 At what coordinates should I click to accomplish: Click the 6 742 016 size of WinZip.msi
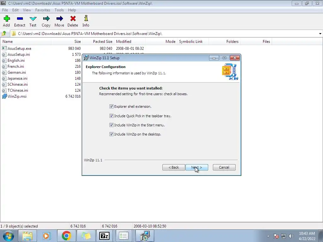pyautogui.click(x=73, y=96)
